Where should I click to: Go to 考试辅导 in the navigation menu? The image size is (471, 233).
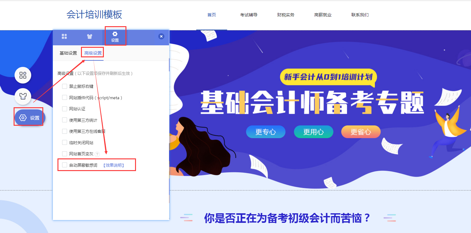coord(249,15)
